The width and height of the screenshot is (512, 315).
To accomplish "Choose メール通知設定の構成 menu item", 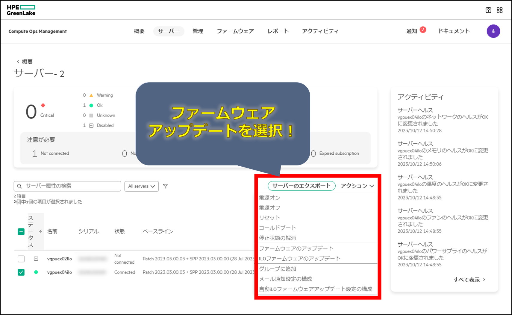I will click(x=285, y=279).
